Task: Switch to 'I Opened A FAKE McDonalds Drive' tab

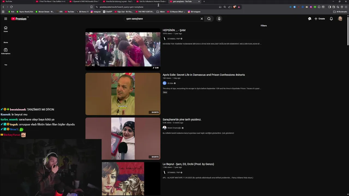Action: tap(84, 1)
